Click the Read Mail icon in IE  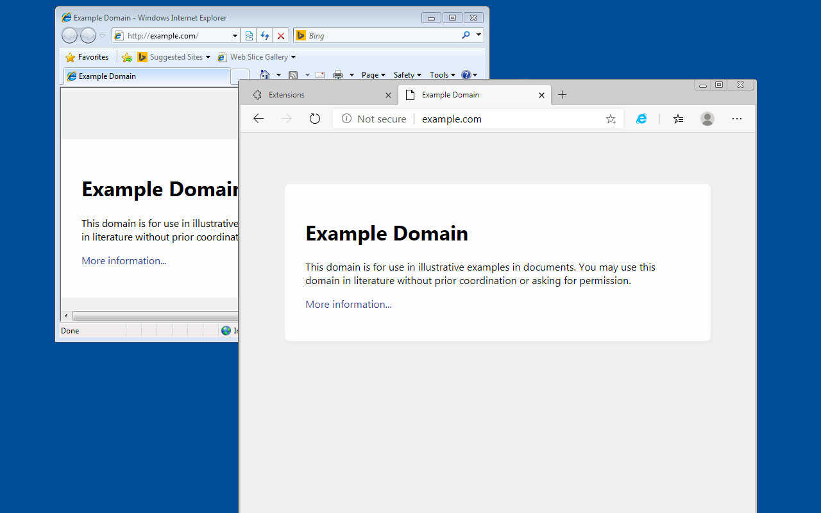[x=320, y=75]
